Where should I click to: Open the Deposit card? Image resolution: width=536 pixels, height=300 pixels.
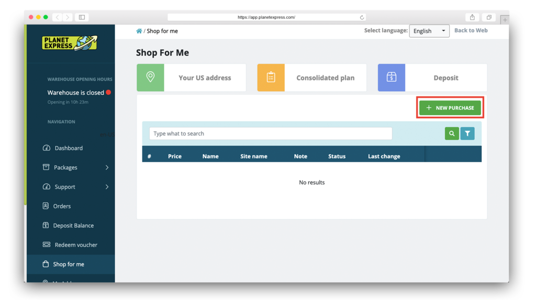point(432,77)
